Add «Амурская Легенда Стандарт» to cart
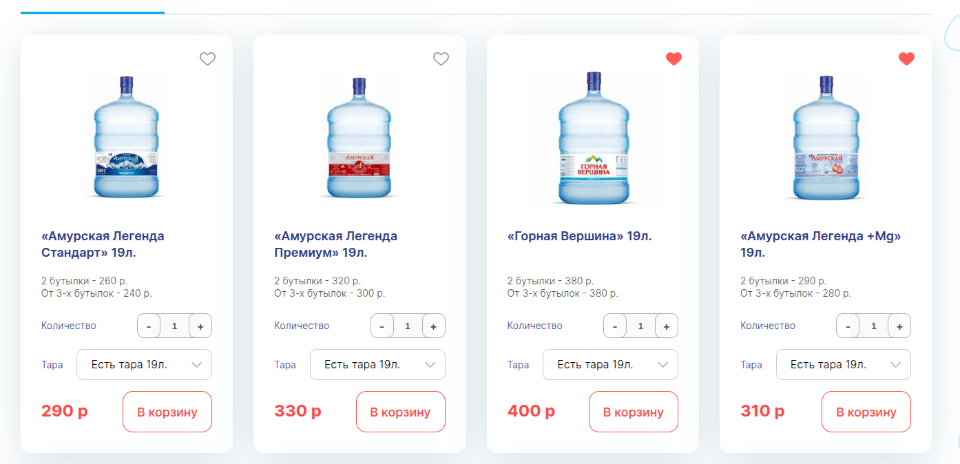The image size is (960, 464). click(167, 412)
